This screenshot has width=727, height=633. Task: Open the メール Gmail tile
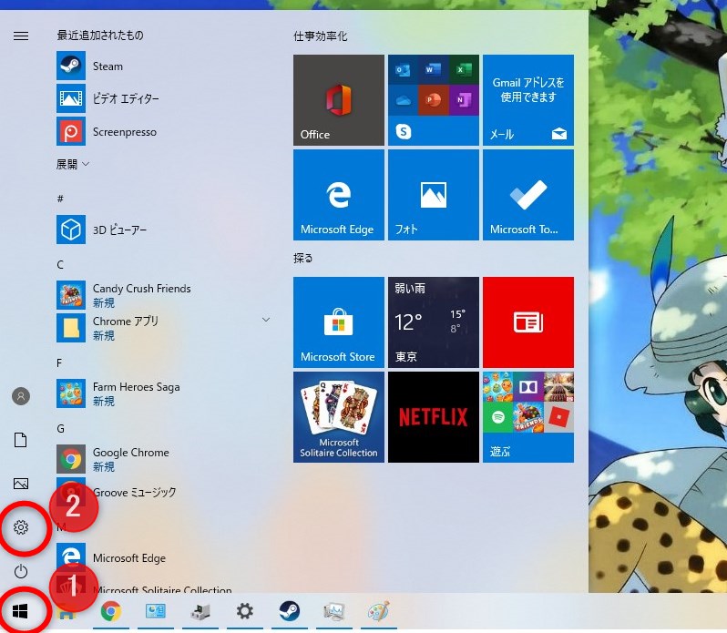(x=528, y=100)
